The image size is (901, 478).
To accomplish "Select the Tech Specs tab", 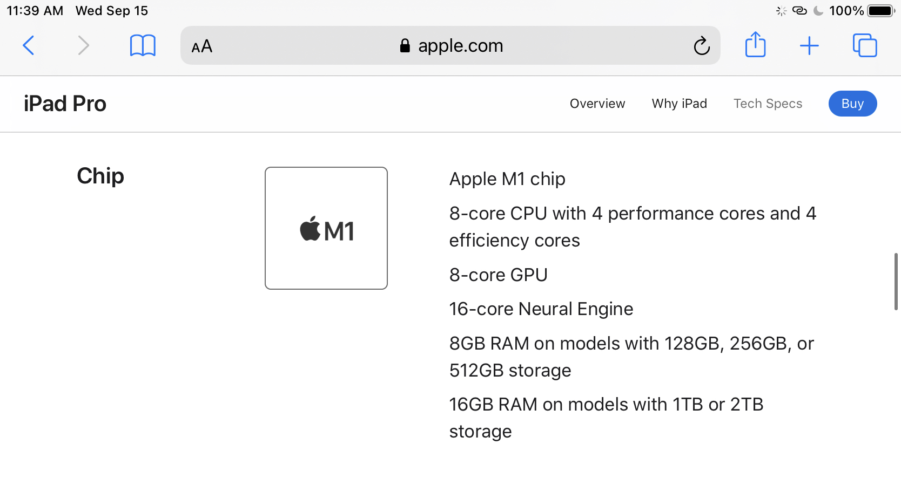I will coord(768,104).
